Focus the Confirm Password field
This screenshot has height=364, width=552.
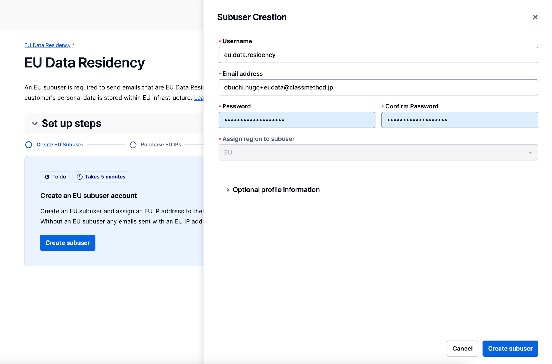(460, 120)
